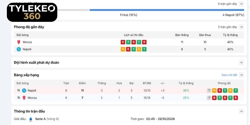250x125 pixels.
Task: Click '4 Napoli (67%)' label
Action: pyautogui.click(x=233, y=15)
